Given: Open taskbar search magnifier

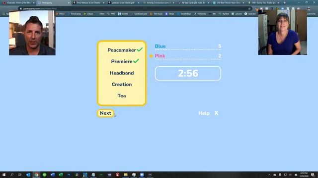Looking at the screenshot, I should tap(12, 175).
